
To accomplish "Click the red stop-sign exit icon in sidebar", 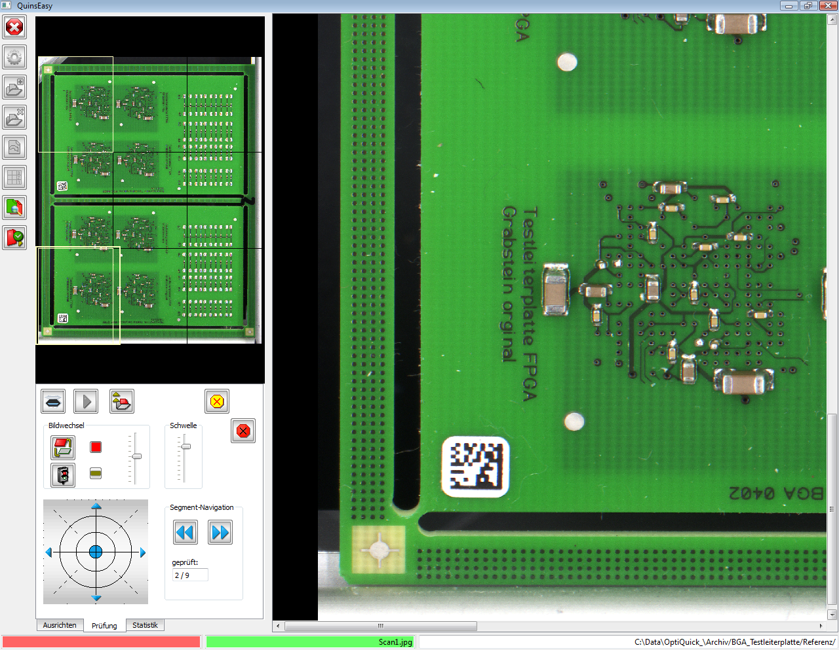I will [14, 27].
